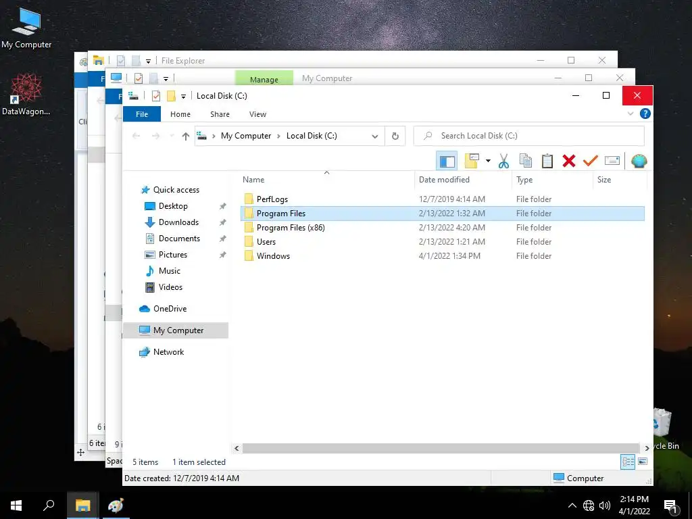Sort by the Name column header
692x519 pixels.
point(253,180)
